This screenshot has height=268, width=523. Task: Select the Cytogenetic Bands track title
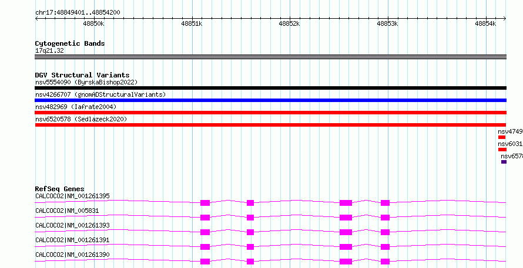tap(70, 43)
